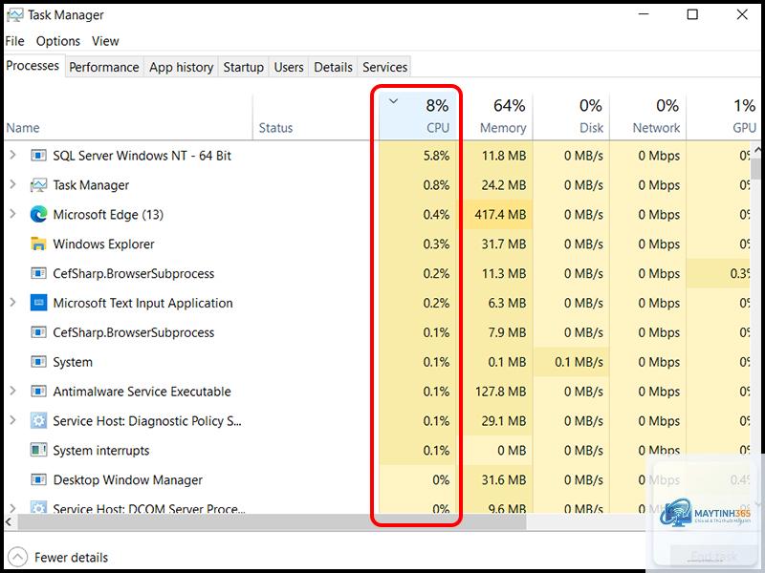This screenshot has width=765, height=573.
Task: Select the Windows Explorer process row
Action: click(377, 244)
